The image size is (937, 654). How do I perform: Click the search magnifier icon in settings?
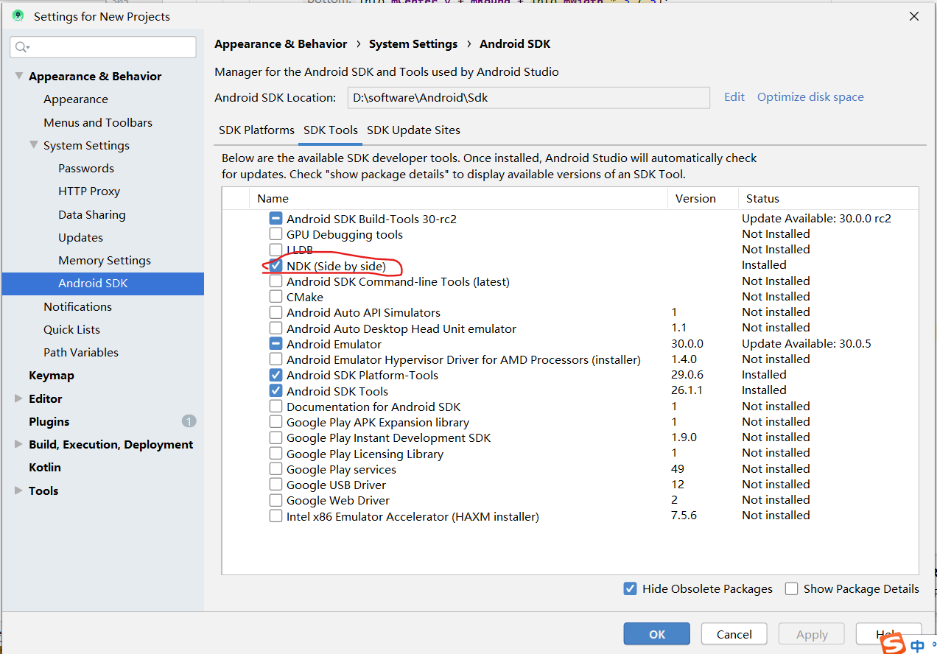click(x=22, y=47)
